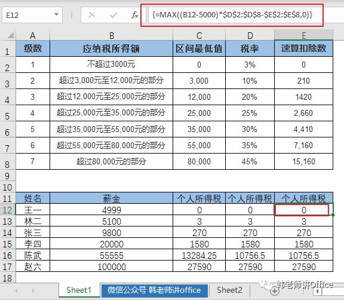Click the Enter checkmark formula bar icon
The image size is (344, 300).
tap(113, 15)
